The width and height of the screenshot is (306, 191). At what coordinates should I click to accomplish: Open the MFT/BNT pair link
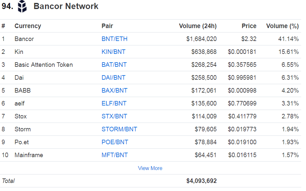pos(115,155)
